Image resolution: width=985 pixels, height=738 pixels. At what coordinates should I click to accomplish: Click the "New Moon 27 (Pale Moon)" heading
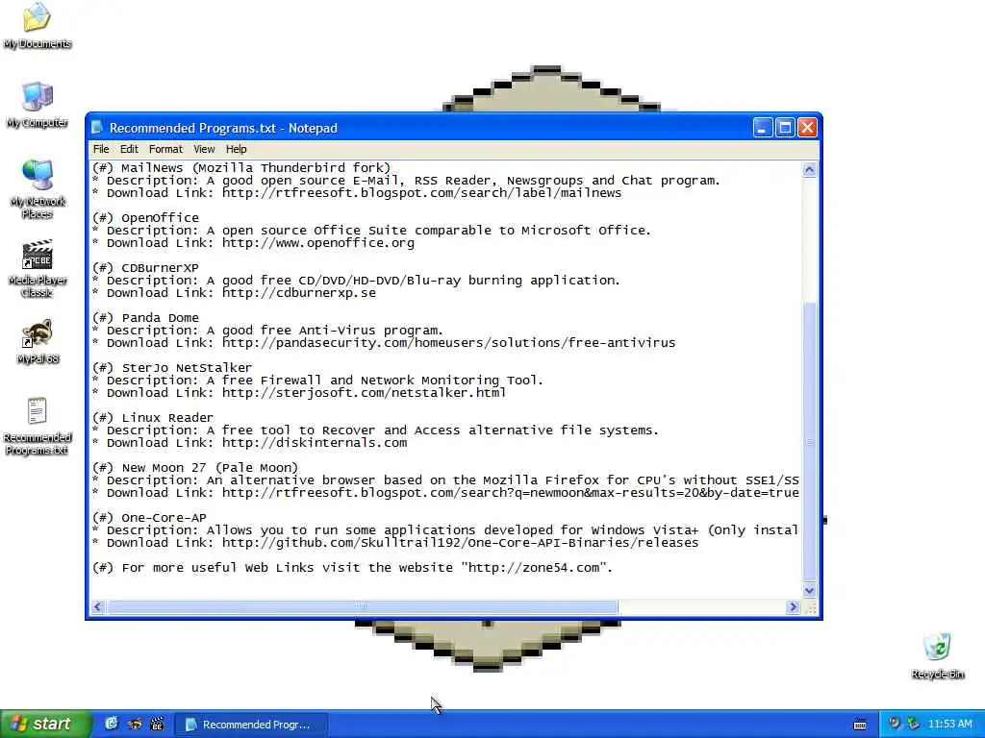click(210, 468)
